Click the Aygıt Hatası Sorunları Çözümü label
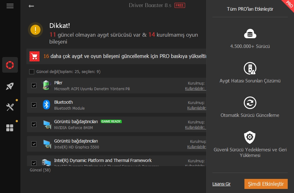 (250, 81)
